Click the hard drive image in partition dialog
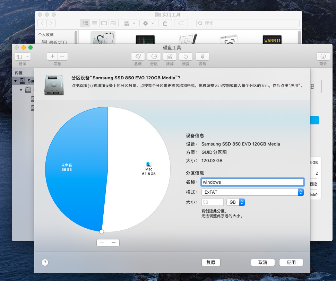Screen dimensions: 336x281 pyautogui.click(x=54, y=85)
